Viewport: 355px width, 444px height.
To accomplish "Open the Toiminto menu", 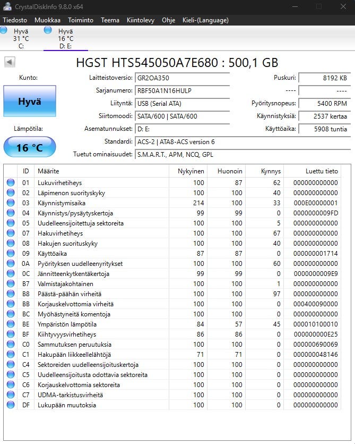I will [x=81, y=20].
